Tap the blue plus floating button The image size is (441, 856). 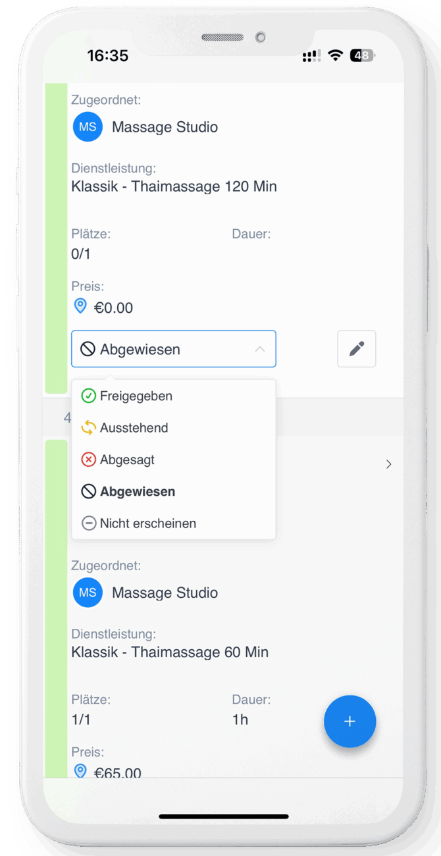(350, 721)
